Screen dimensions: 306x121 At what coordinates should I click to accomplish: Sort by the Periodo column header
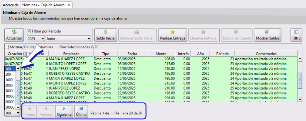pyautogui.click(x=222, y=54)
